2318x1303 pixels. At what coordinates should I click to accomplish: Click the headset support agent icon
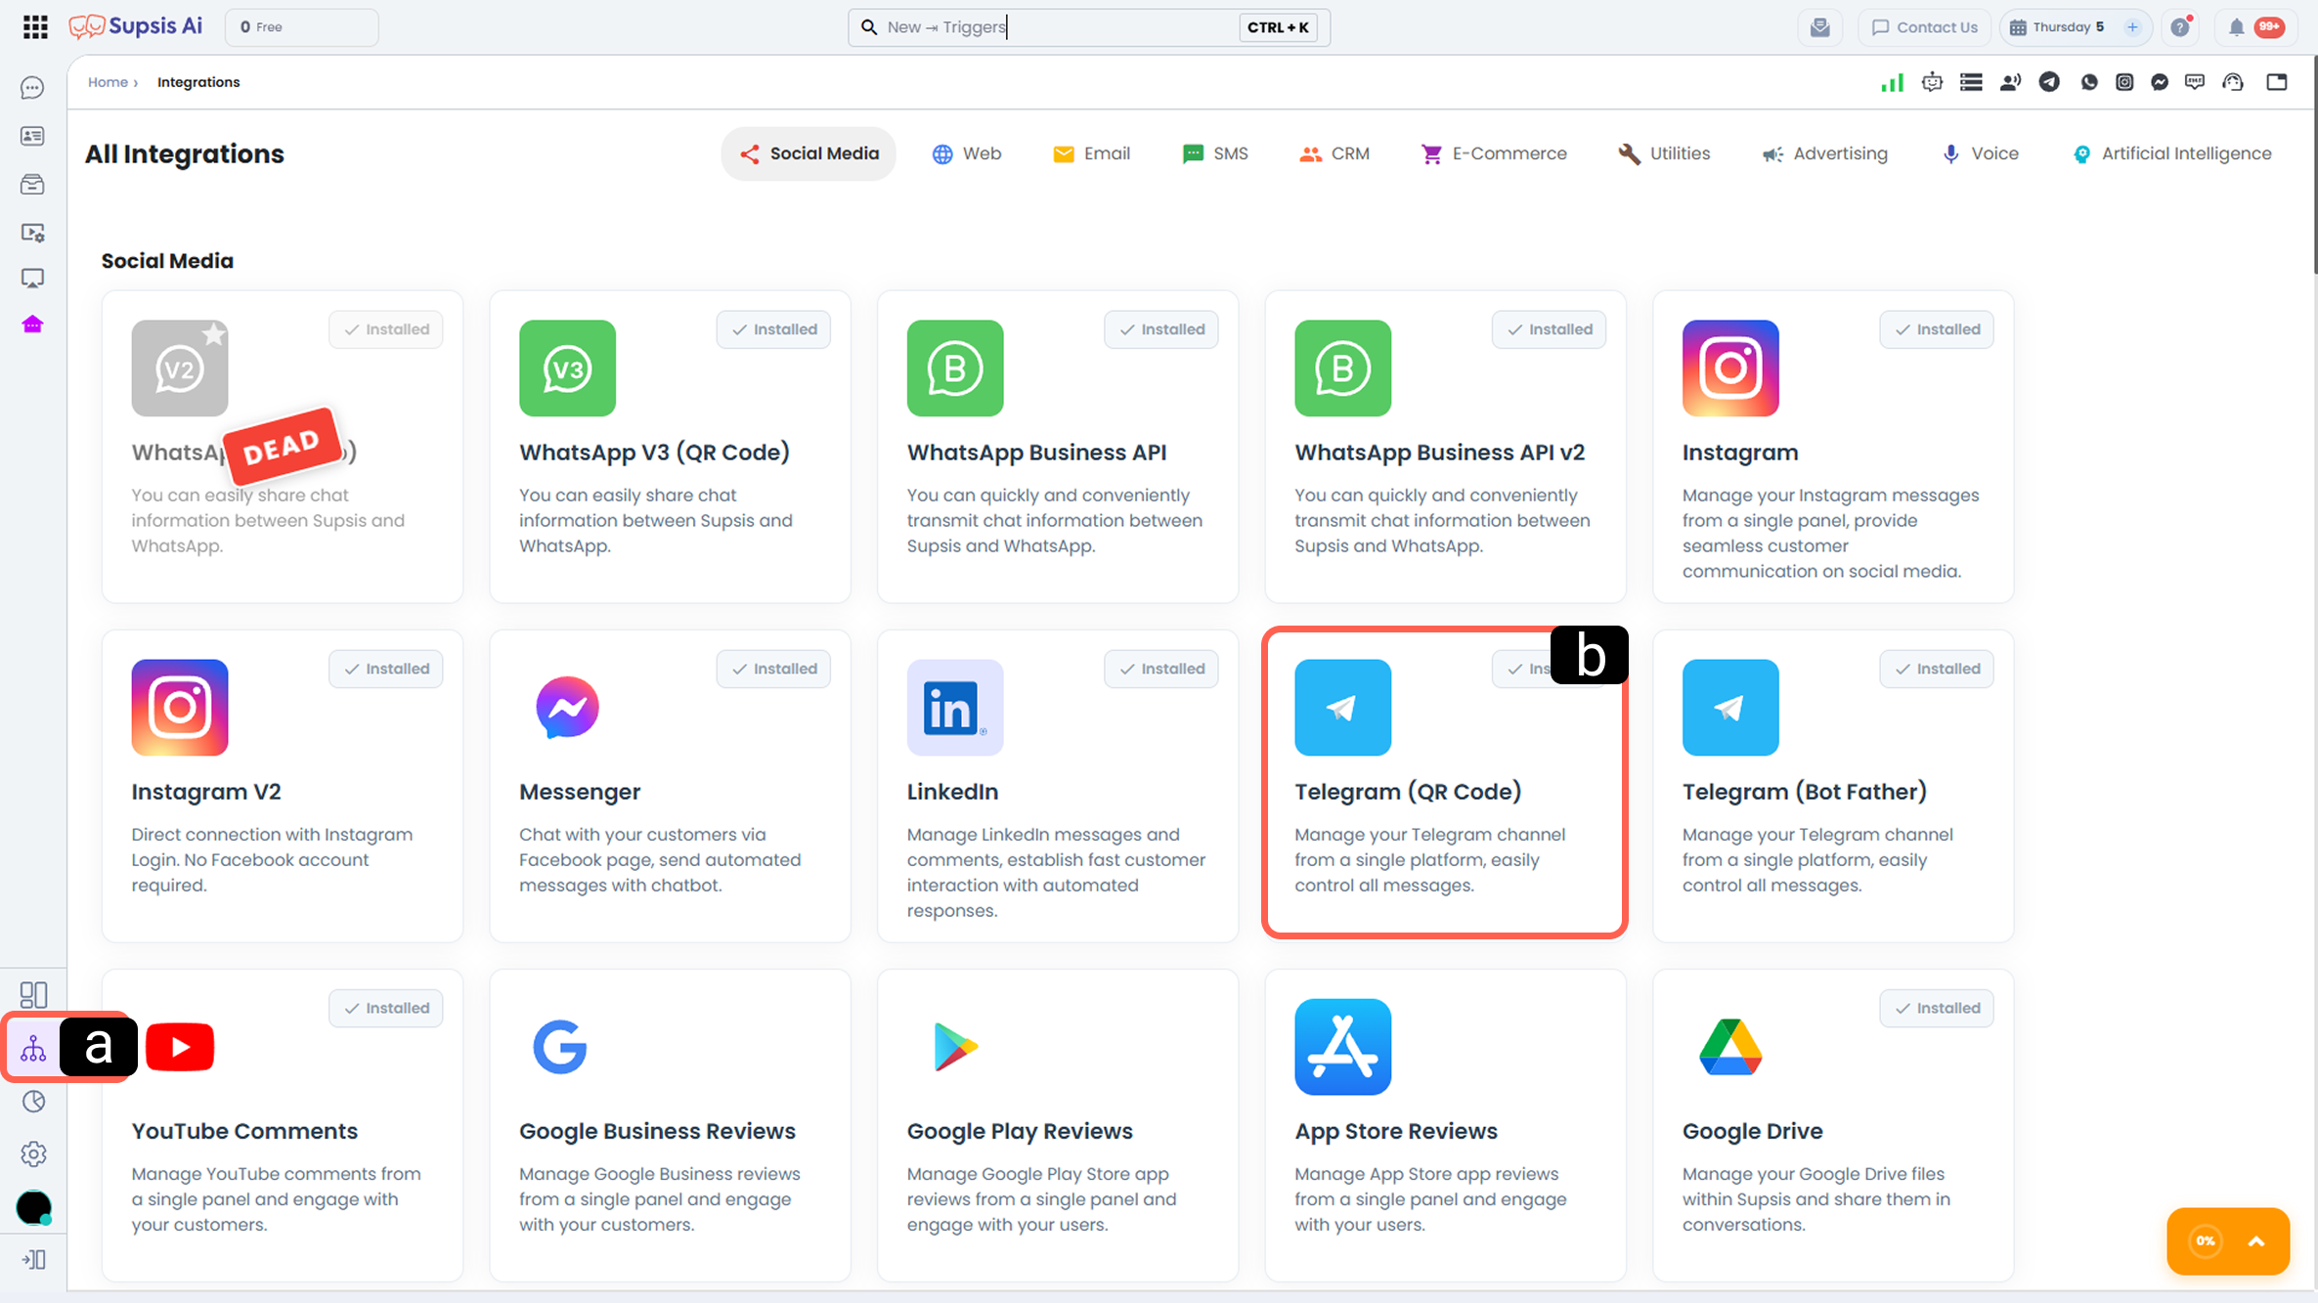click(x=2233, y=82)
